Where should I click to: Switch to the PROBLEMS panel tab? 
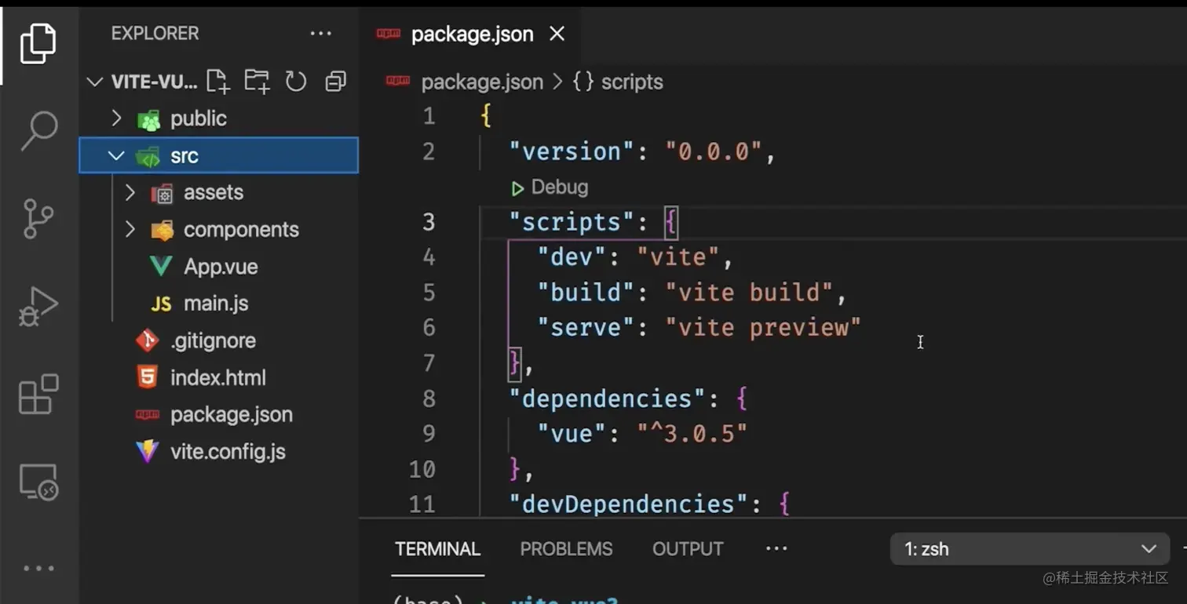pyautogui.click(x=566, y=549)
